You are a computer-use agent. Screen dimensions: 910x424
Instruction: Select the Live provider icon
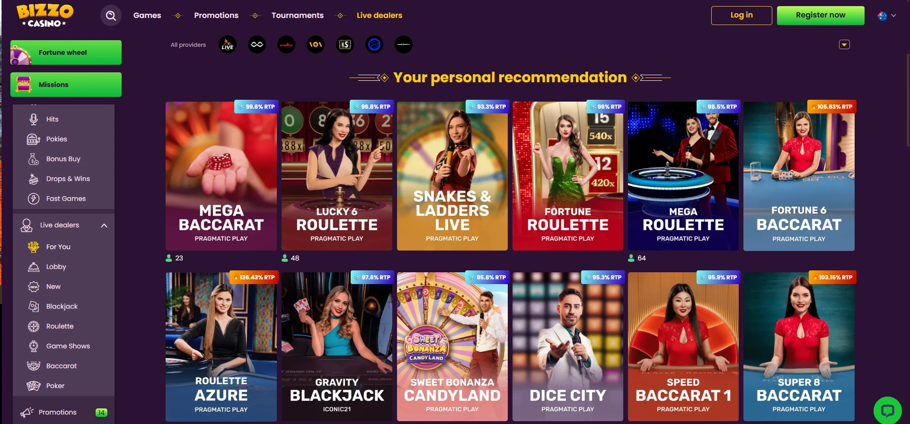pos(228,45)
